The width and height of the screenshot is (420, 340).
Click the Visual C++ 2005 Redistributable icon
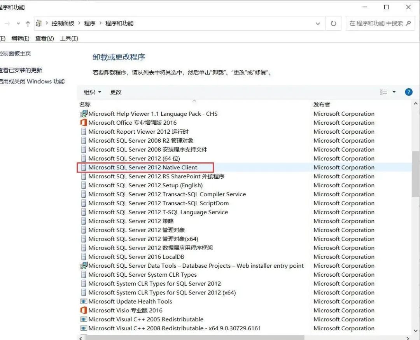[83, 319]
